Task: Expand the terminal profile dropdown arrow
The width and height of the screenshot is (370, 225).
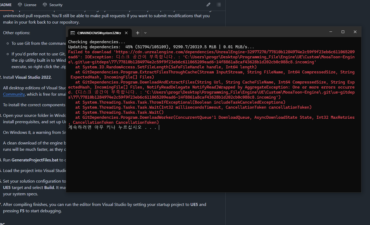Action: tap(146, 33)
